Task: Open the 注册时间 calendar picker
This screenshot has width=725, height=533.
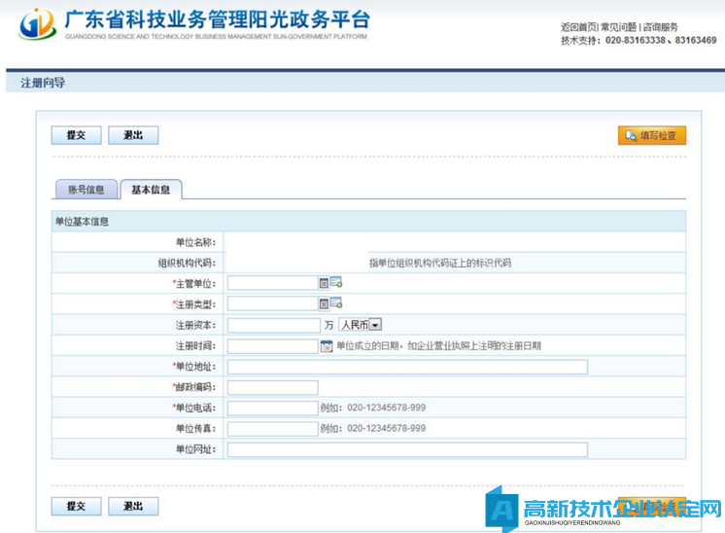Action: coord(327,345)
